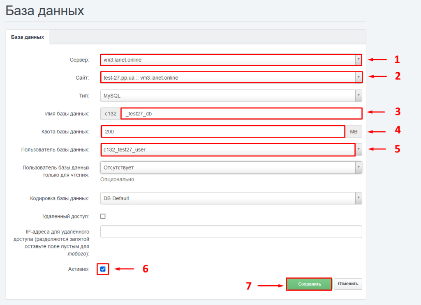Click the c132 prefix box before database name
This screenshot has height=305, width=421.
pyautogui.click(x=111, y=114)
